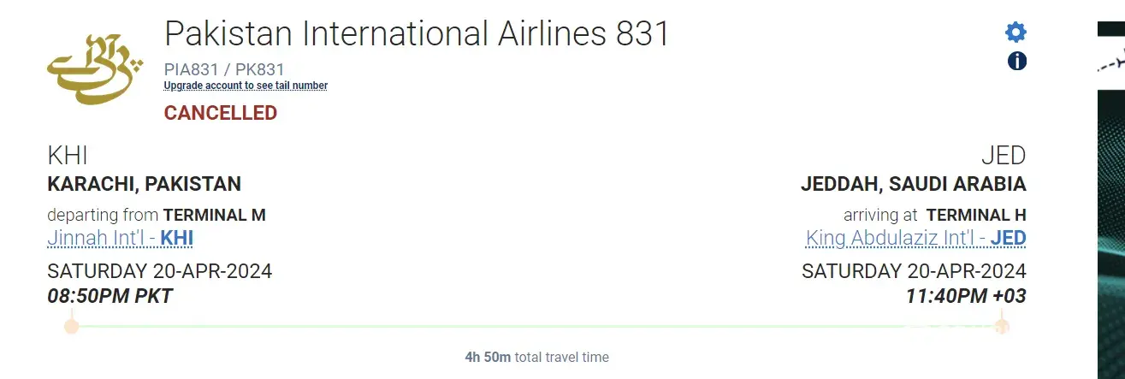The height and width of the screenshot is (379, 1125).
Task: Click the arrival marker on the flight timeline
Action: [1002, 325]
